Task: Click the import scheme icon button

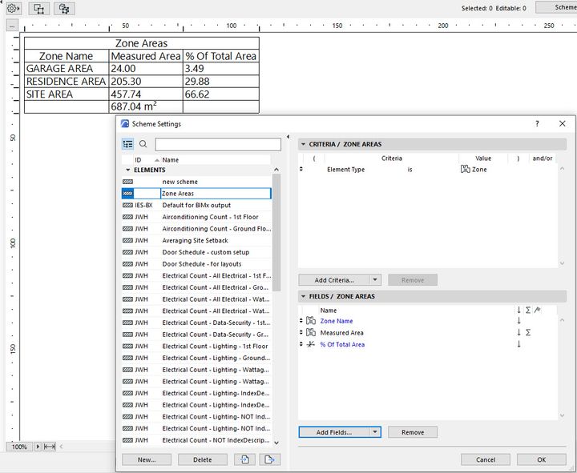Action: tap(244, 459)
